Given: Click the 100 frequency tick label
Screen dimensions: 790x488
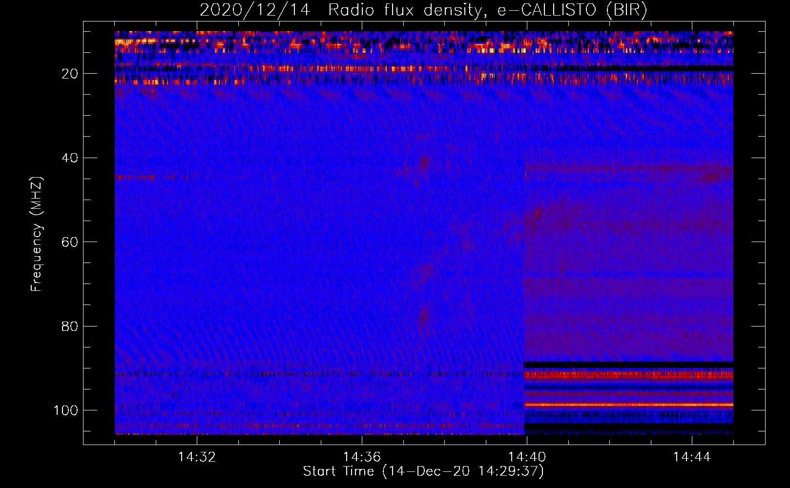Looking at the screenshot, I should click(x=66, y=410).
